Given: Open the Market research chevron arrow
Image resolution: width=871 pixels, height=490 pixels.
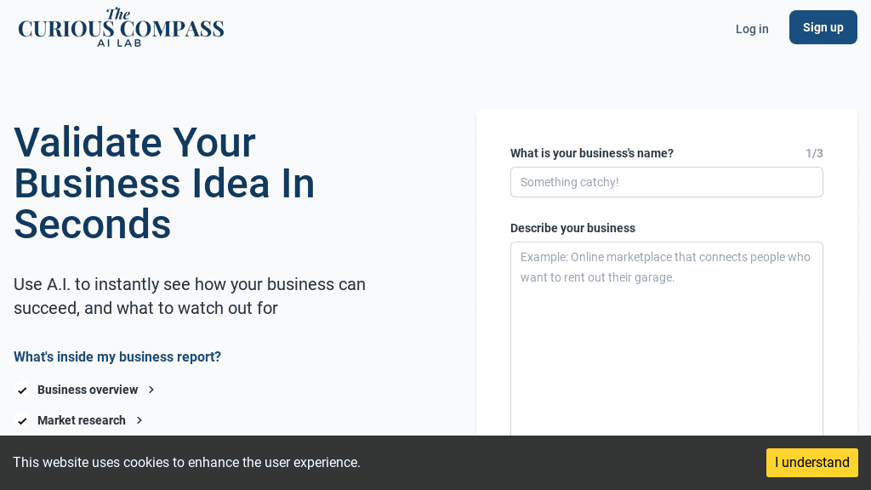Looking at the screenshot, I should [x=139, y=420].
